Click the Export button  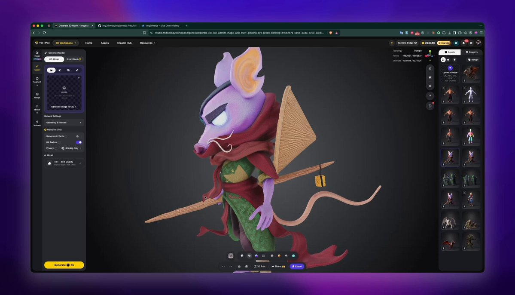pos(297,266)
